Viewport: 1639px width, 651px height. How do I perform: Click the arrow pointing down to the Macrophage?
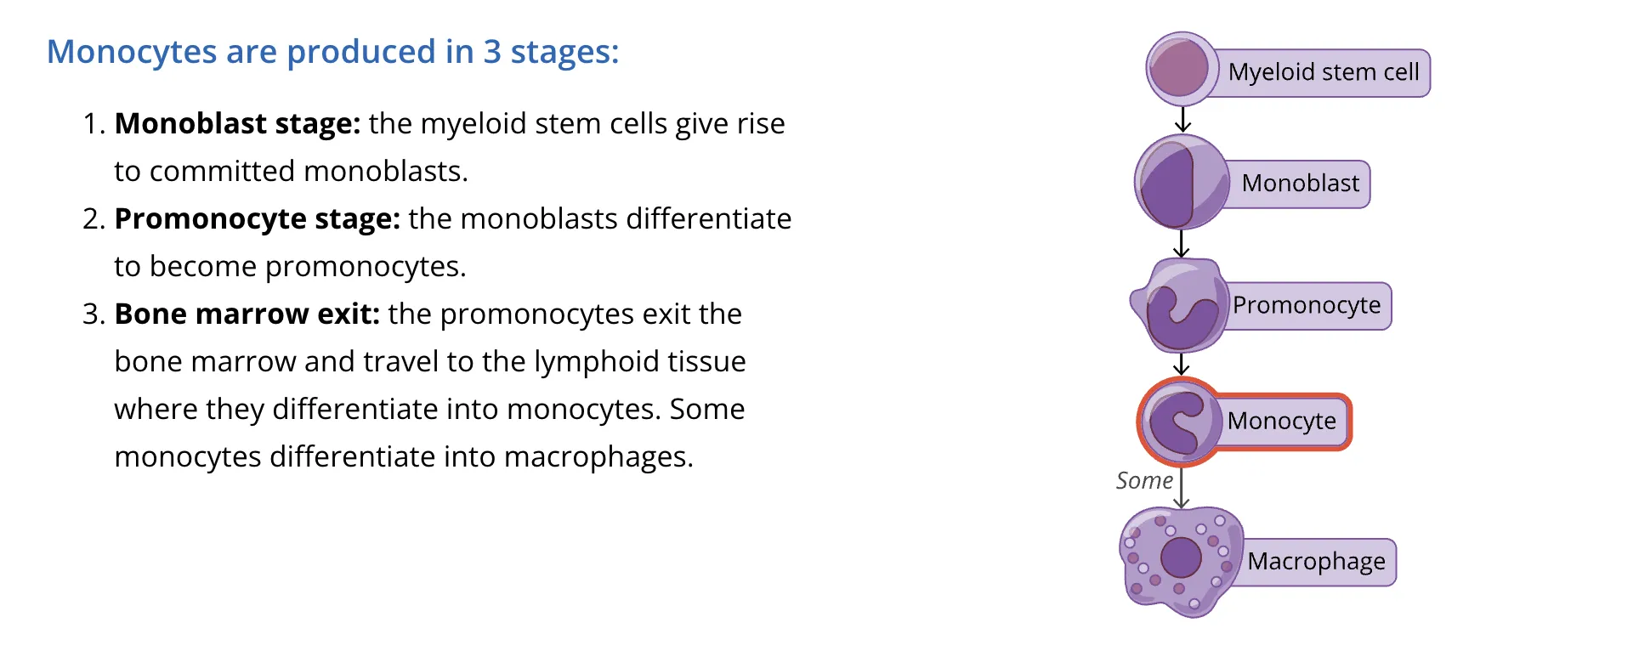click(1182, 490)
